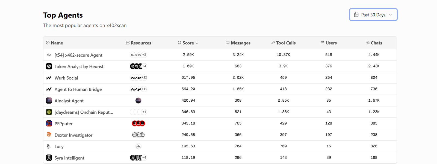Viewport: 437px width, 164px height.
Task: Open the [t54] x402-secure Agent row
Action: tap(220, 55)
